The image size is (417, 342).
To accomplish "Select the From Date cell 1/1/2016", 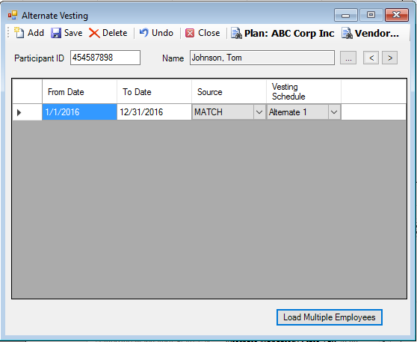I will point(79,112).
